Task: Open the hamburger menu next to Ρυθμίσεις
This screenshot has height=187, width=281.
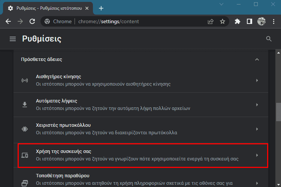Action: (13, 39)
